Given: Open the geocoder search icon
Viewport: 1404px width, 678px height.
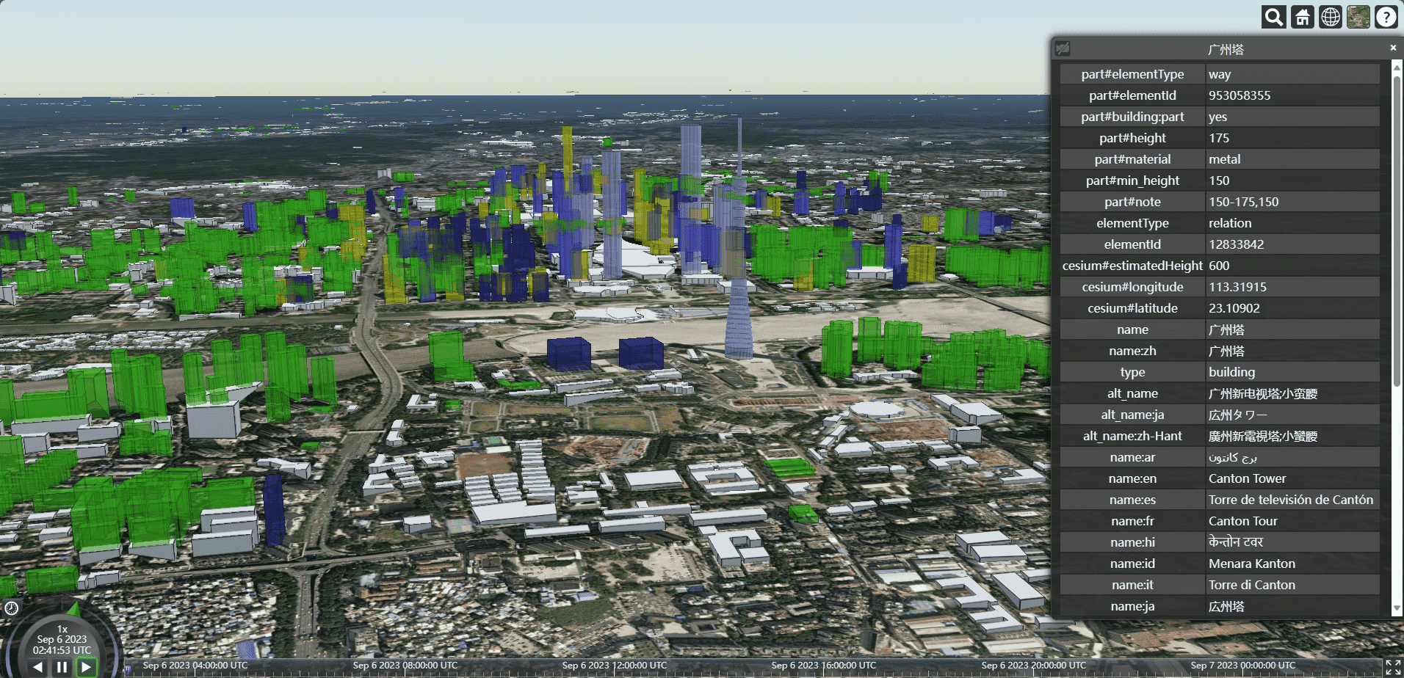Looking at the screenshot, I should 1274,17.
